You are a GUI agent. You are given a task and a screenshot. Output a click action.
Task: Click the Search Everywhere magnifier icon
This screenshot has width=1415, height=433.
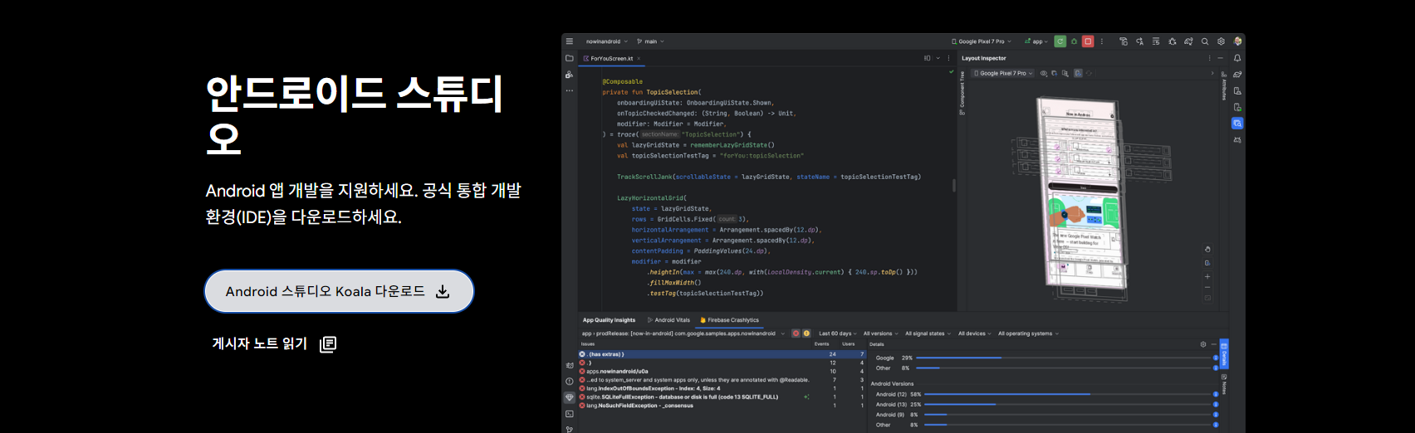click(x=1205, y=41)
